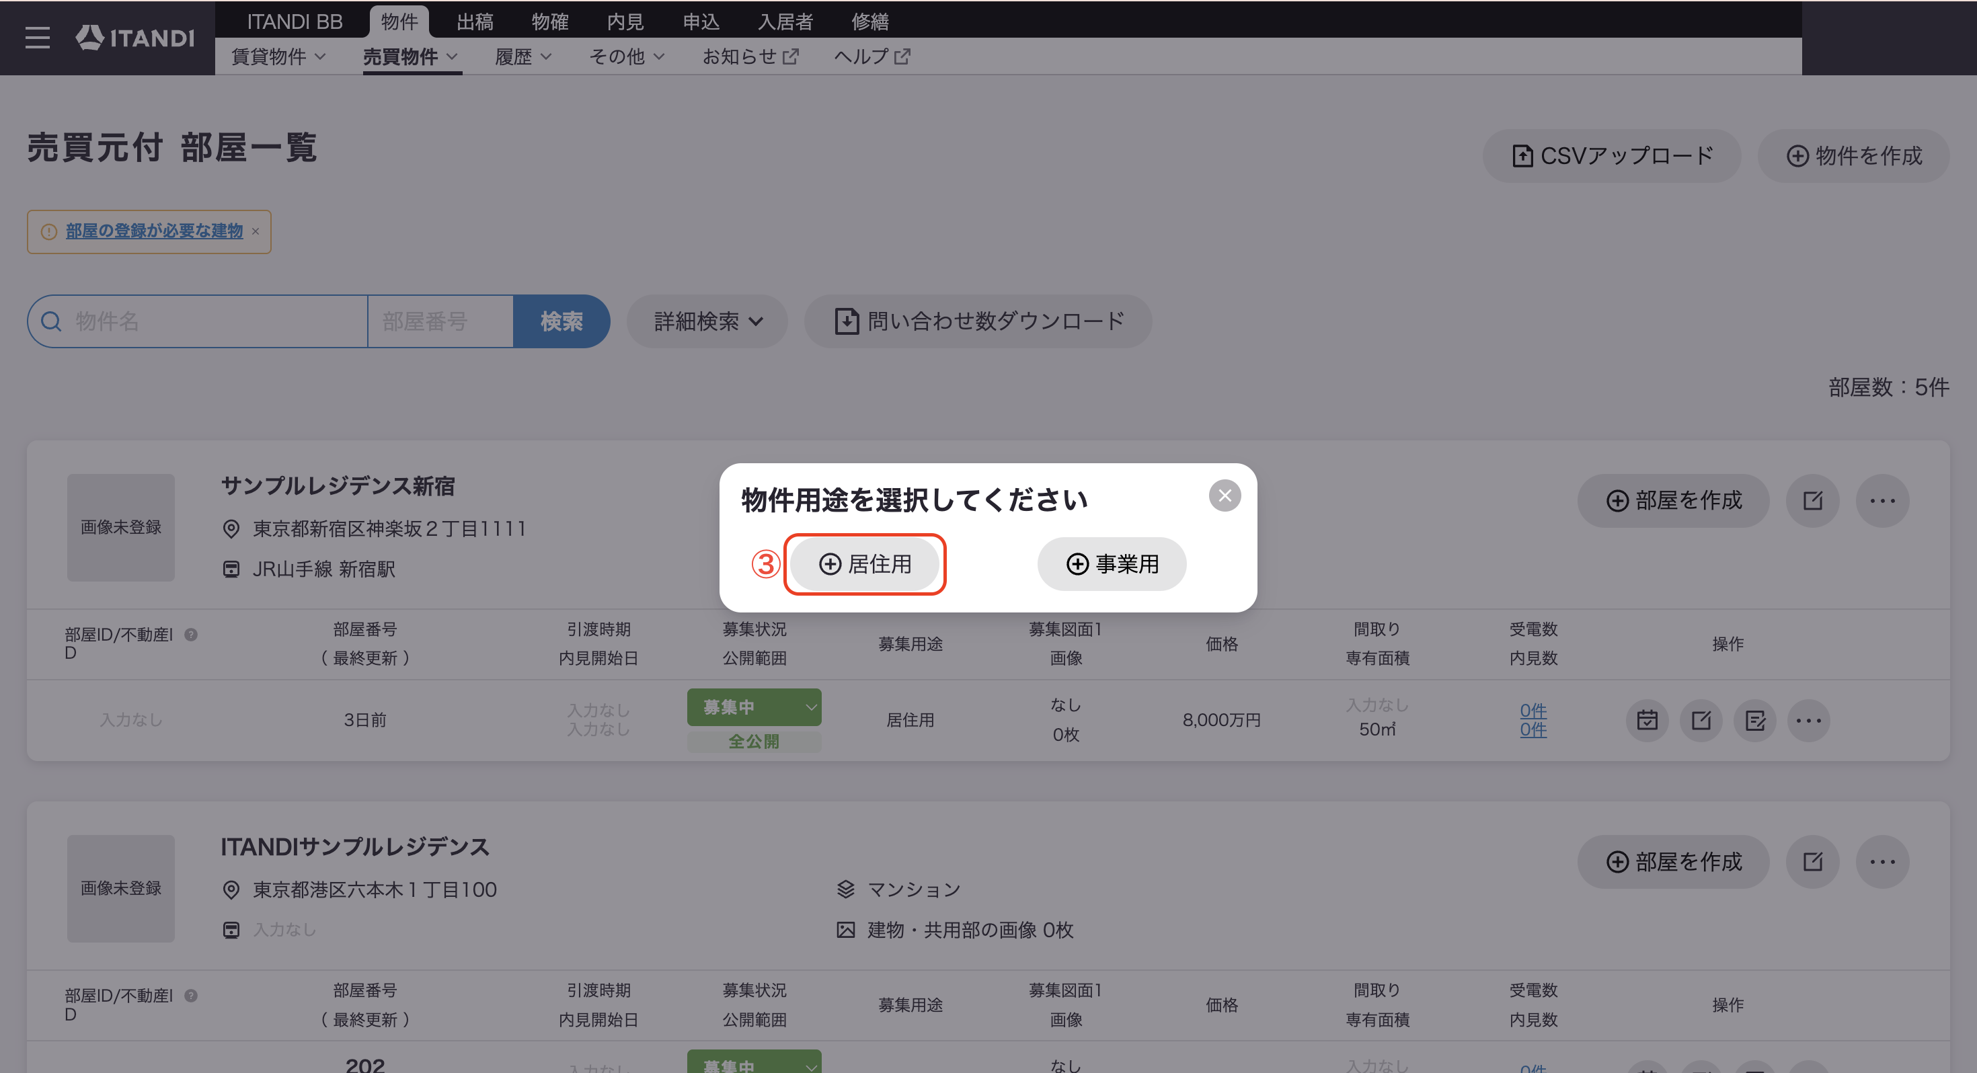
Task: Open more options for サンプルレジデンス新宿 building
Action: (x=1883, y=501)
